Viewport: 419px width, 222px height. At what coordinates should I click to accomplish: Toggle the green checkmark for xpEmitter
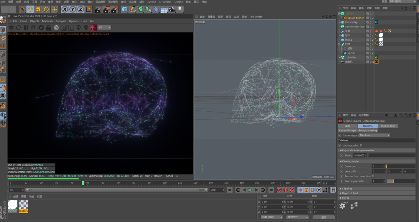click(372, 57)
